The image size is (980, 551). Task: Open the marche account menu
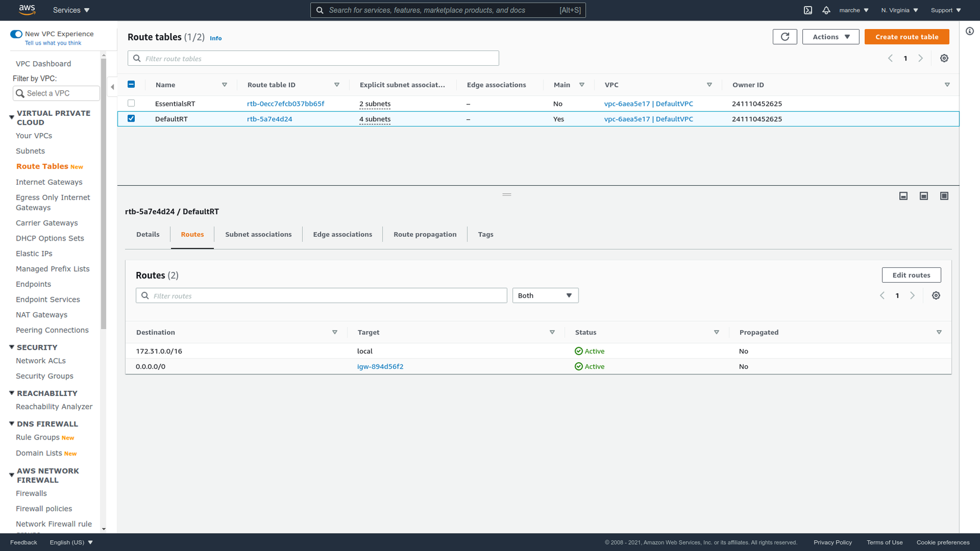[x=853, y=10]
